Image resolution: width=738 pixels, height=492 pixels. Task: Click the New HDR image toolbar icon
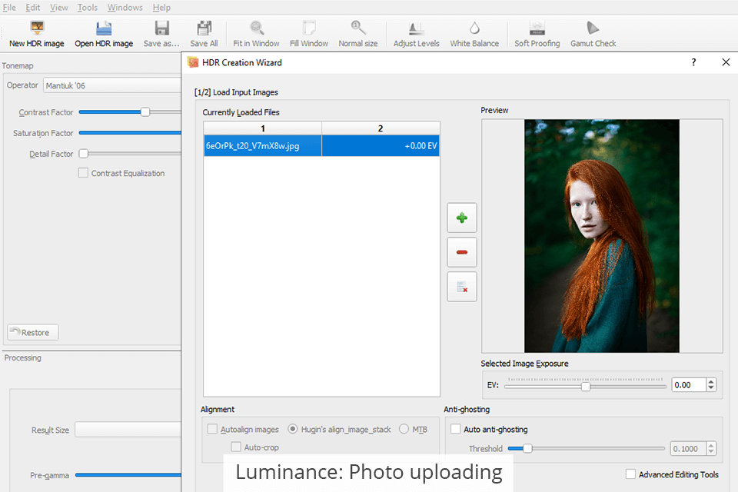click(37, 28)
